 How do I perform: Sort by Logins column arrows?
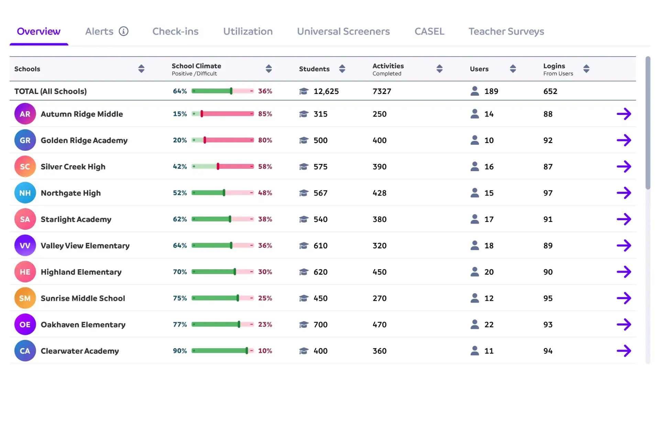tap(586, 69)
